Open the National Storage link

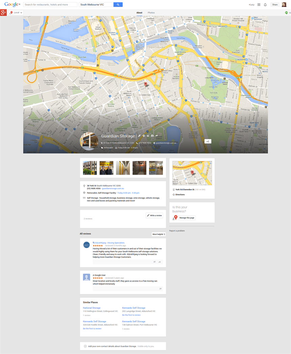[92, 308]
